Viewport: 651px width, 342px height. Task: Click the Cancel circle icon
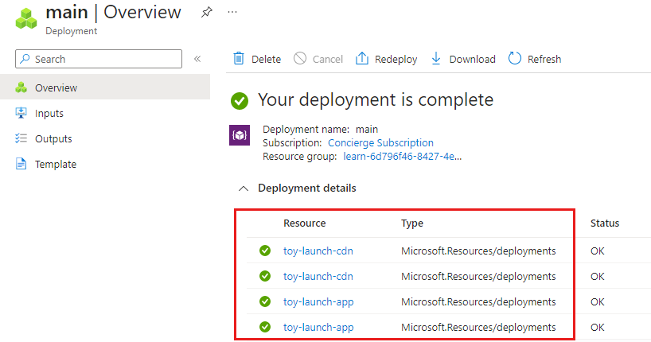[300, 59]
